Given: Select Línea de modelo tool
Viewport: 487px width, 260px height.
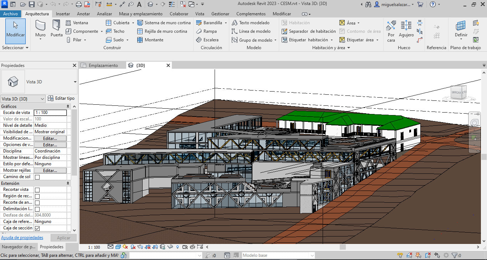Looking at the screenshot, I should point(251,31).
